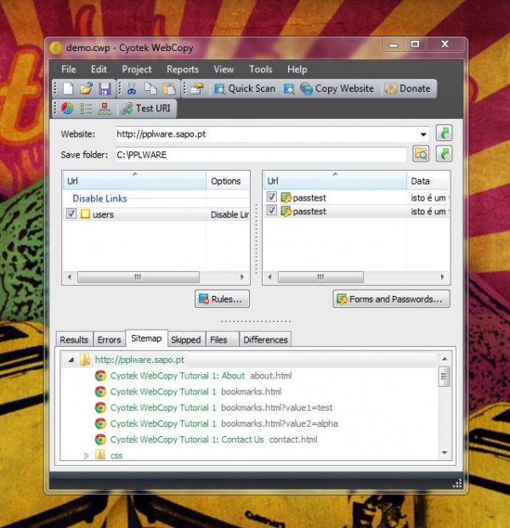Viewport: 510px width, 528px height.
Task: Switch to the Results tab
Action: click(74, 339)
